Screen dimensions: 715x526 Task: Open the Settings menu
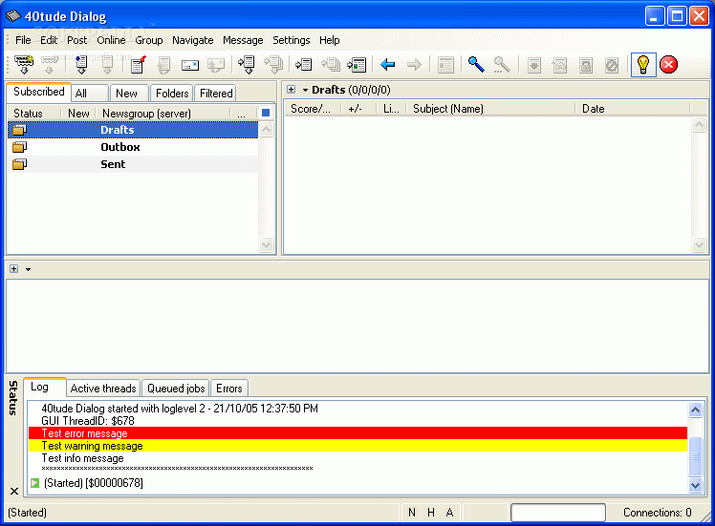[291, 40]
